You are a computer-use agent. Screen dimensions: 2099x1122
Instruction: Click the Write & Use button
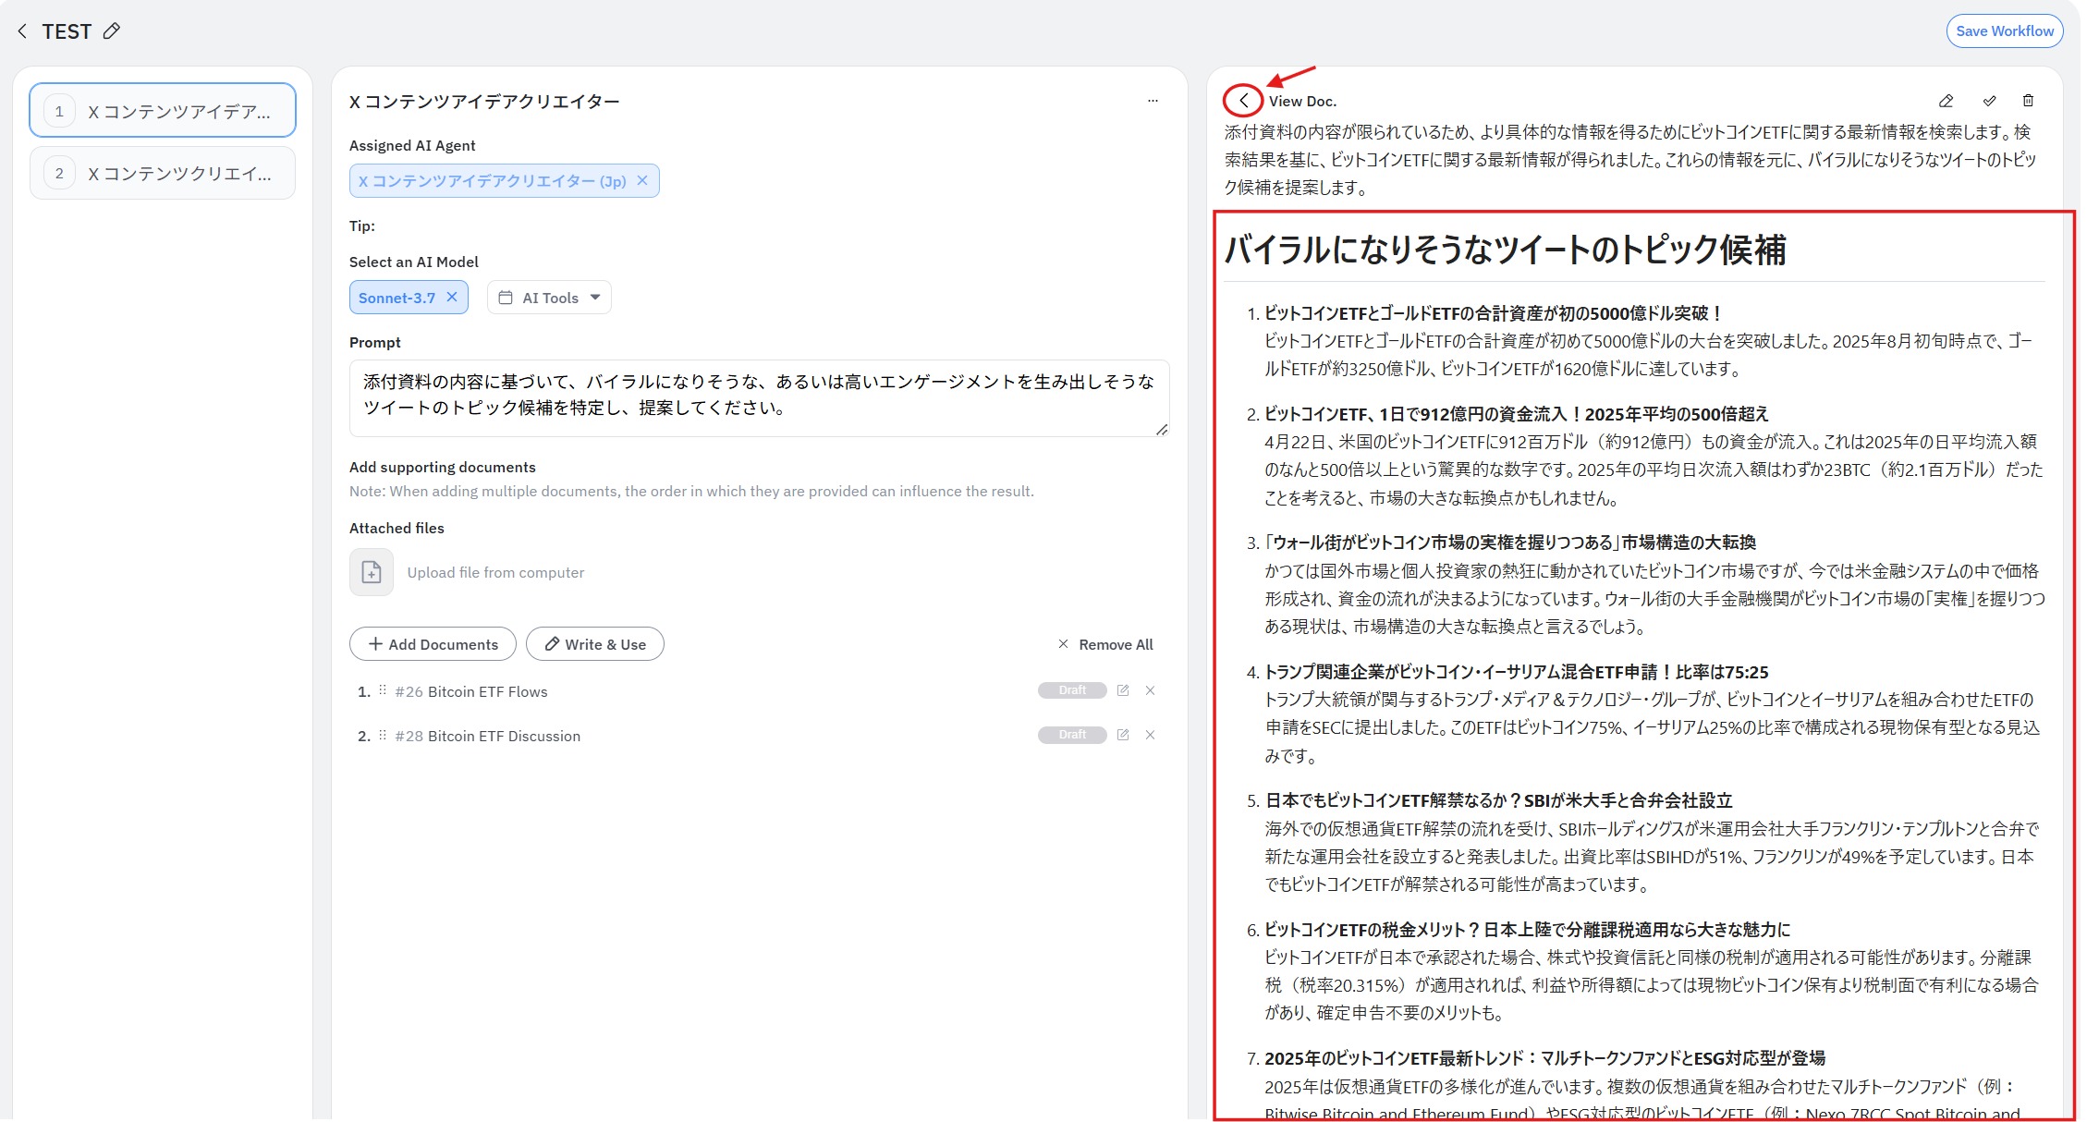pos(595,644)
